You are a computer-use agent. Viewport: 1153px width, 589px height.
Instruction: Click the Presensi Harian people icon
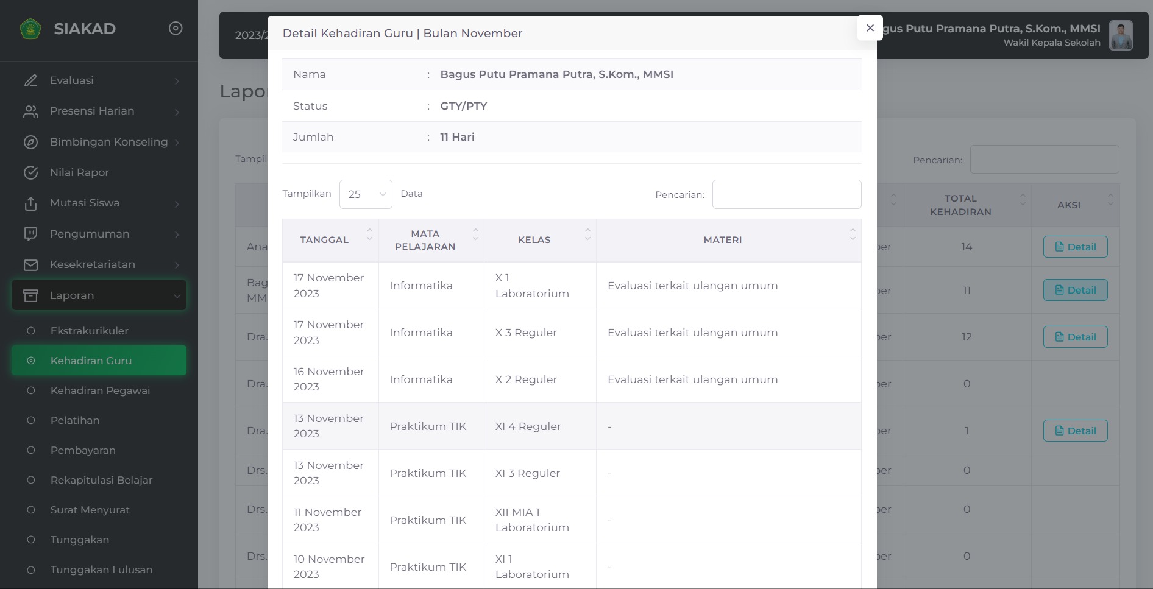[x=30, y=111]
